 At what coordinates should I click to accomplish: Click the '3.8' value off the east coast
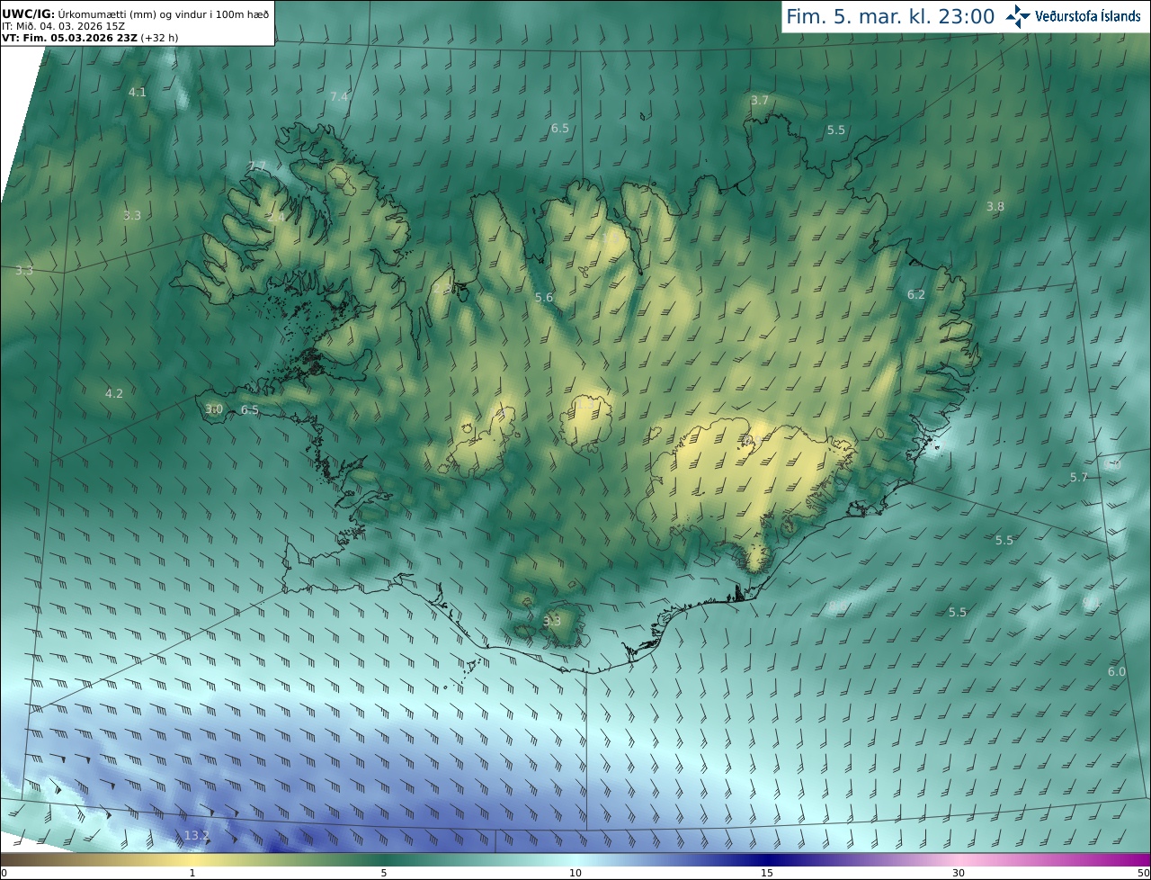tap(995, 206)
